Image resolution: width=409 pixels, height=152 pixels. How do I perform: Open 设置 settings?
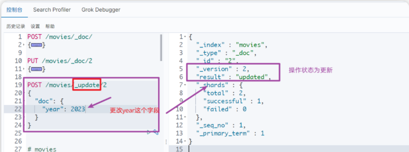click(35, 26)
